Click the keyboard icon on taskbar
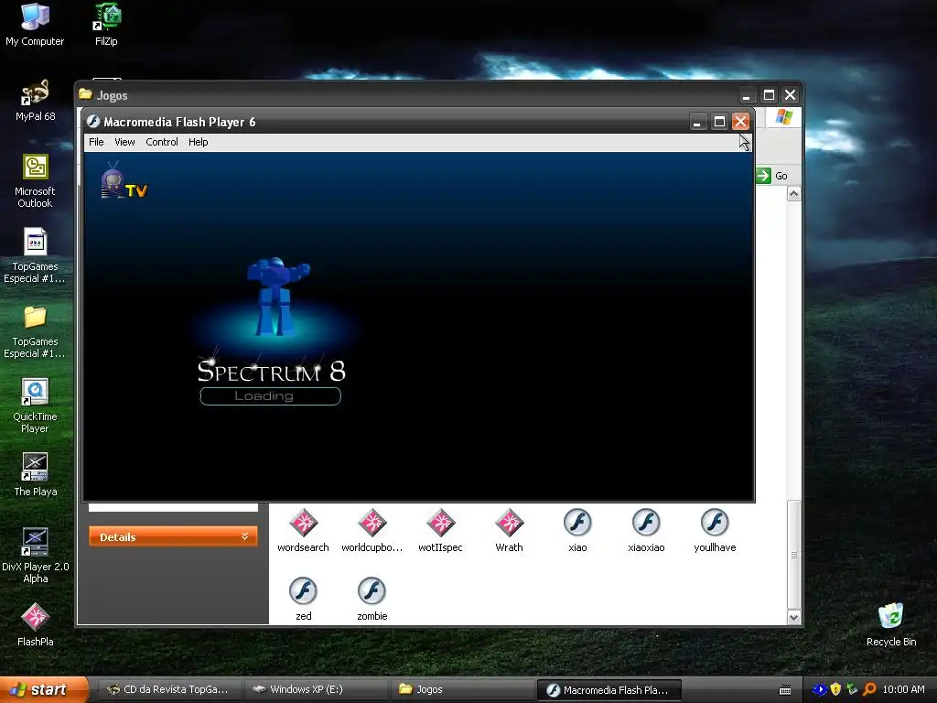Viewport: 937px width, 703px height. click(785, 690)
